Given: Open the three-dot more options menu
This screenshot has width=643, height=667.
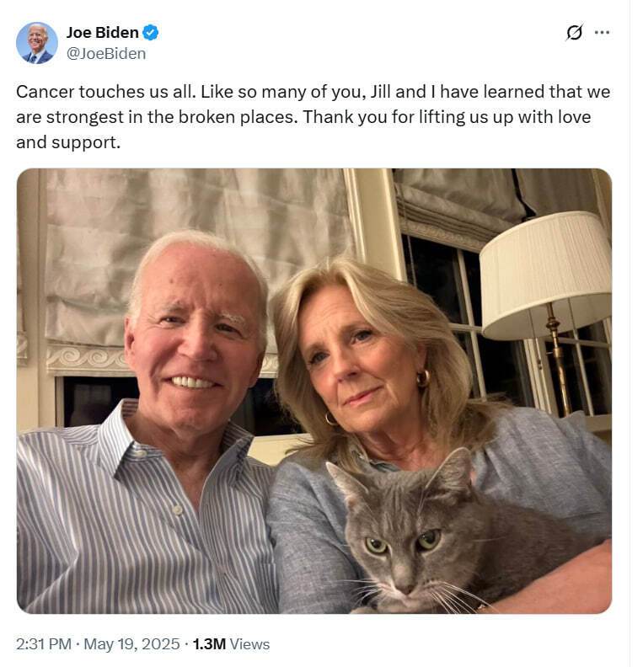Looking at the screenshot, I should tap(602, 33).
